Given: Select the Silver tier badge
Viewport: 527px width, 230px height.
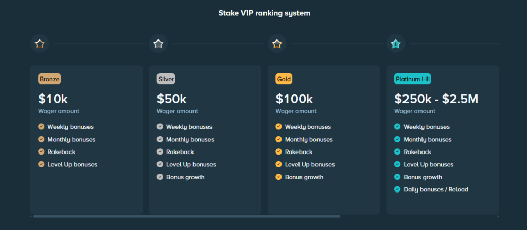Looking at the screenshot, I should (166, 79).
